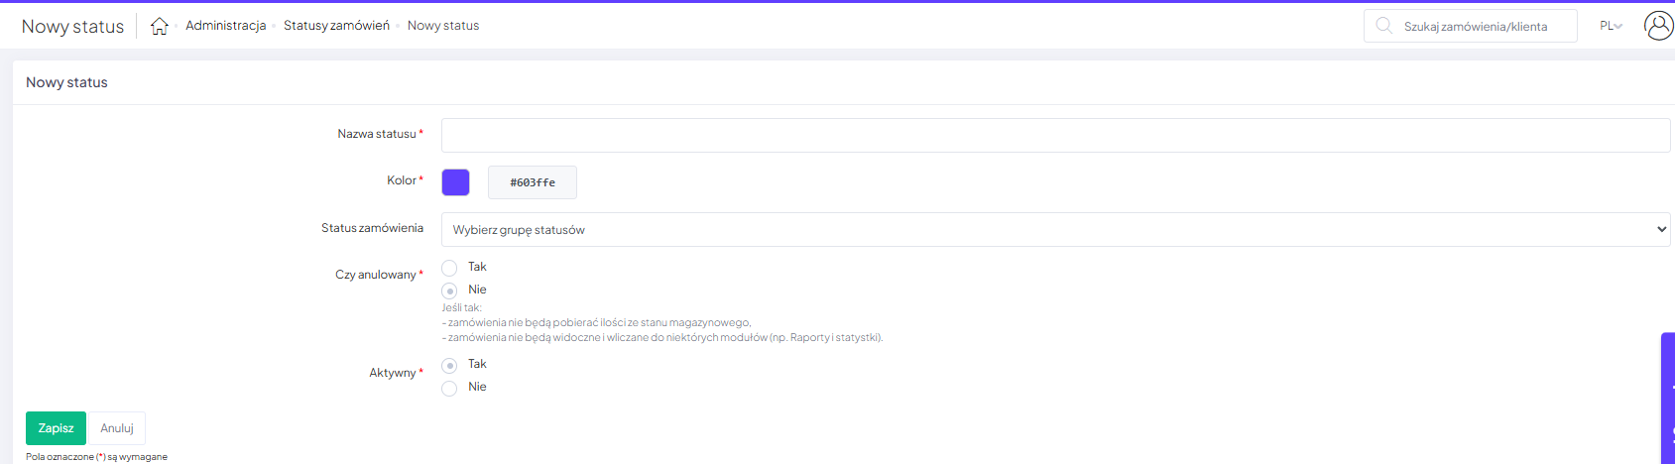Image resolution: width=1675 pixels, height=464 pixels.
Task: Select 'Tak' for Czy anulowany
Action: pos(449,268)
